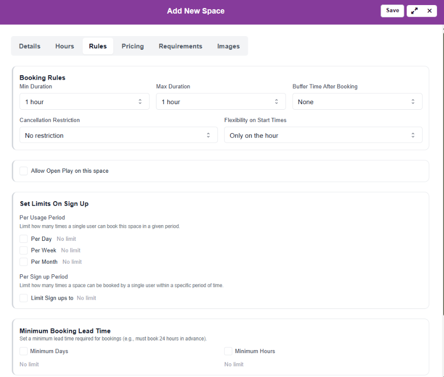Open Buffer Time After Booking dropdown

(357, 102)
